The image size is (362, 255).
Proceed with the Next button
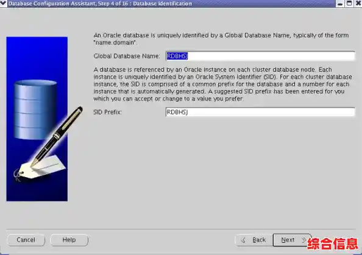point(293,240)
